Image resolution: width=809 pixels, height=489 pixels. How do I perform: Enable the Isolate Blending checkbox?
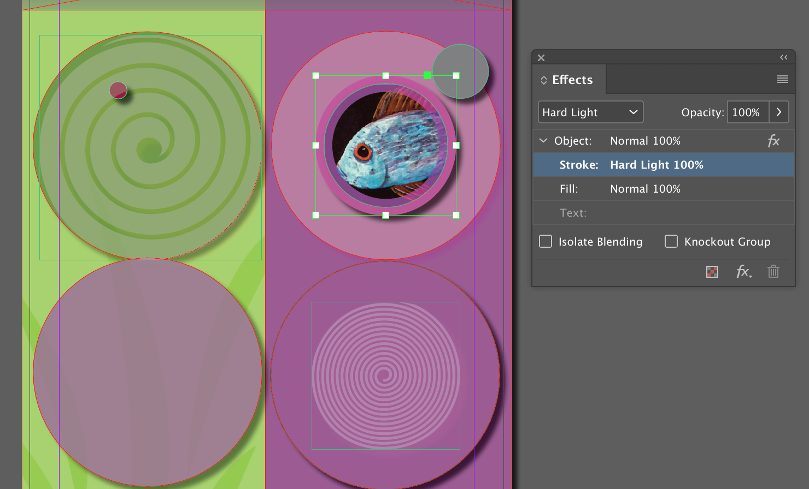(546, 241)
